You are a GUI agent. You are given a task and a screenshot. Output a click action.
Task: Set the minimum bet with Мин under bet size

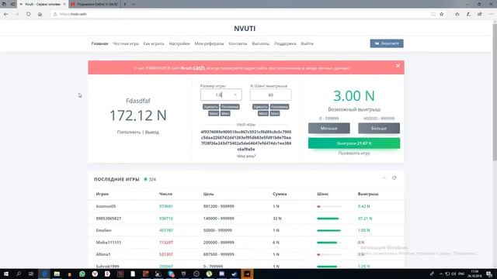coord(225,113)
